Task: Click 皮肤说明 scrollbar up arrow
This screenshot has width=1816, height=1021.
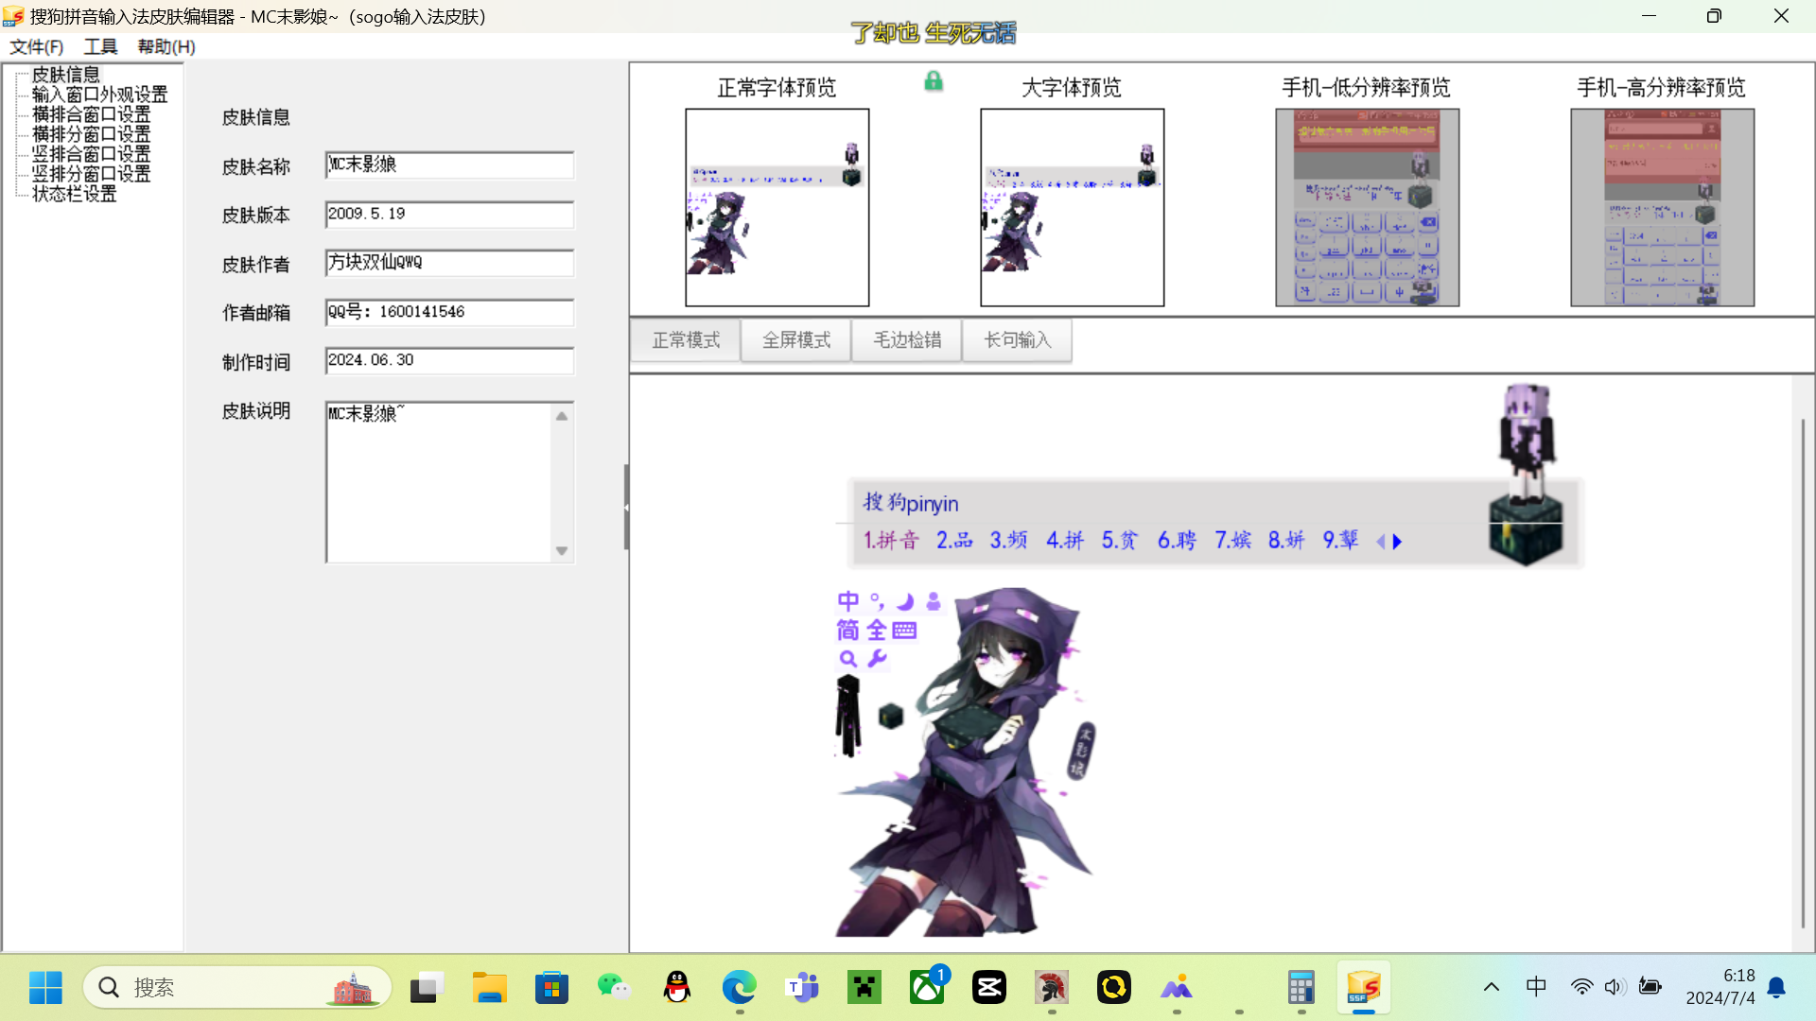Action: point(562,416)
